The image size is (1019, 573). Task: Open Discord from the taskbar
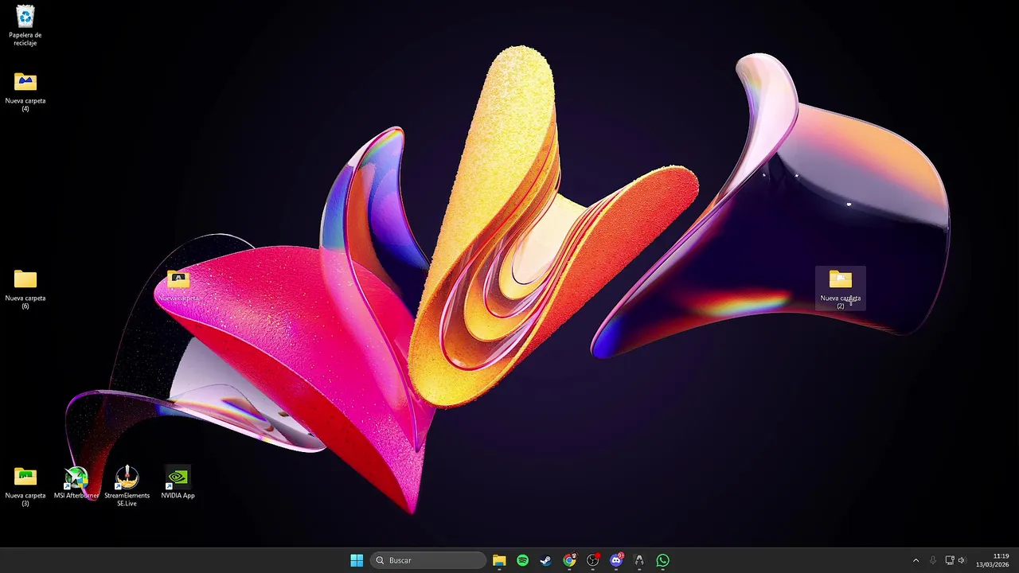(x=616, y=560)
